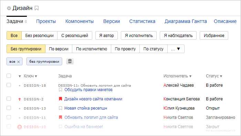Click the 'без группировки' filter chip

tap(44, 61)
